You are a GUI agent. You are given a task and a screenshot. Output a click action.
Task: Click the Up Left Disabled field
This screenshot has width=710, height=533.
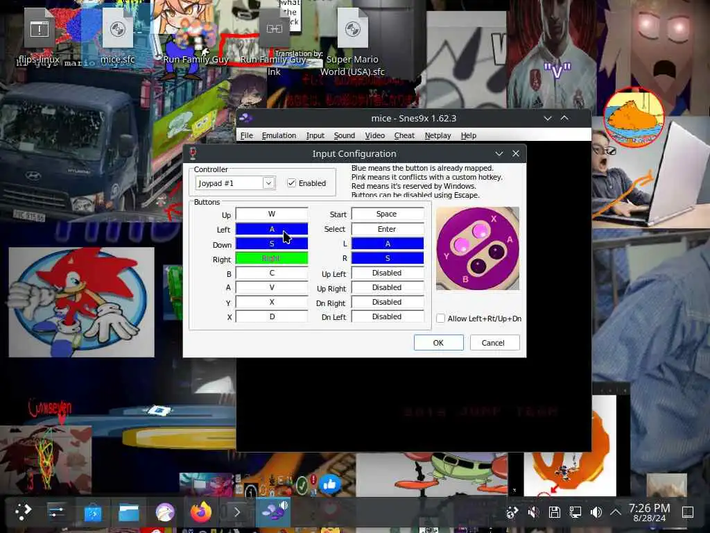point(388,273)
